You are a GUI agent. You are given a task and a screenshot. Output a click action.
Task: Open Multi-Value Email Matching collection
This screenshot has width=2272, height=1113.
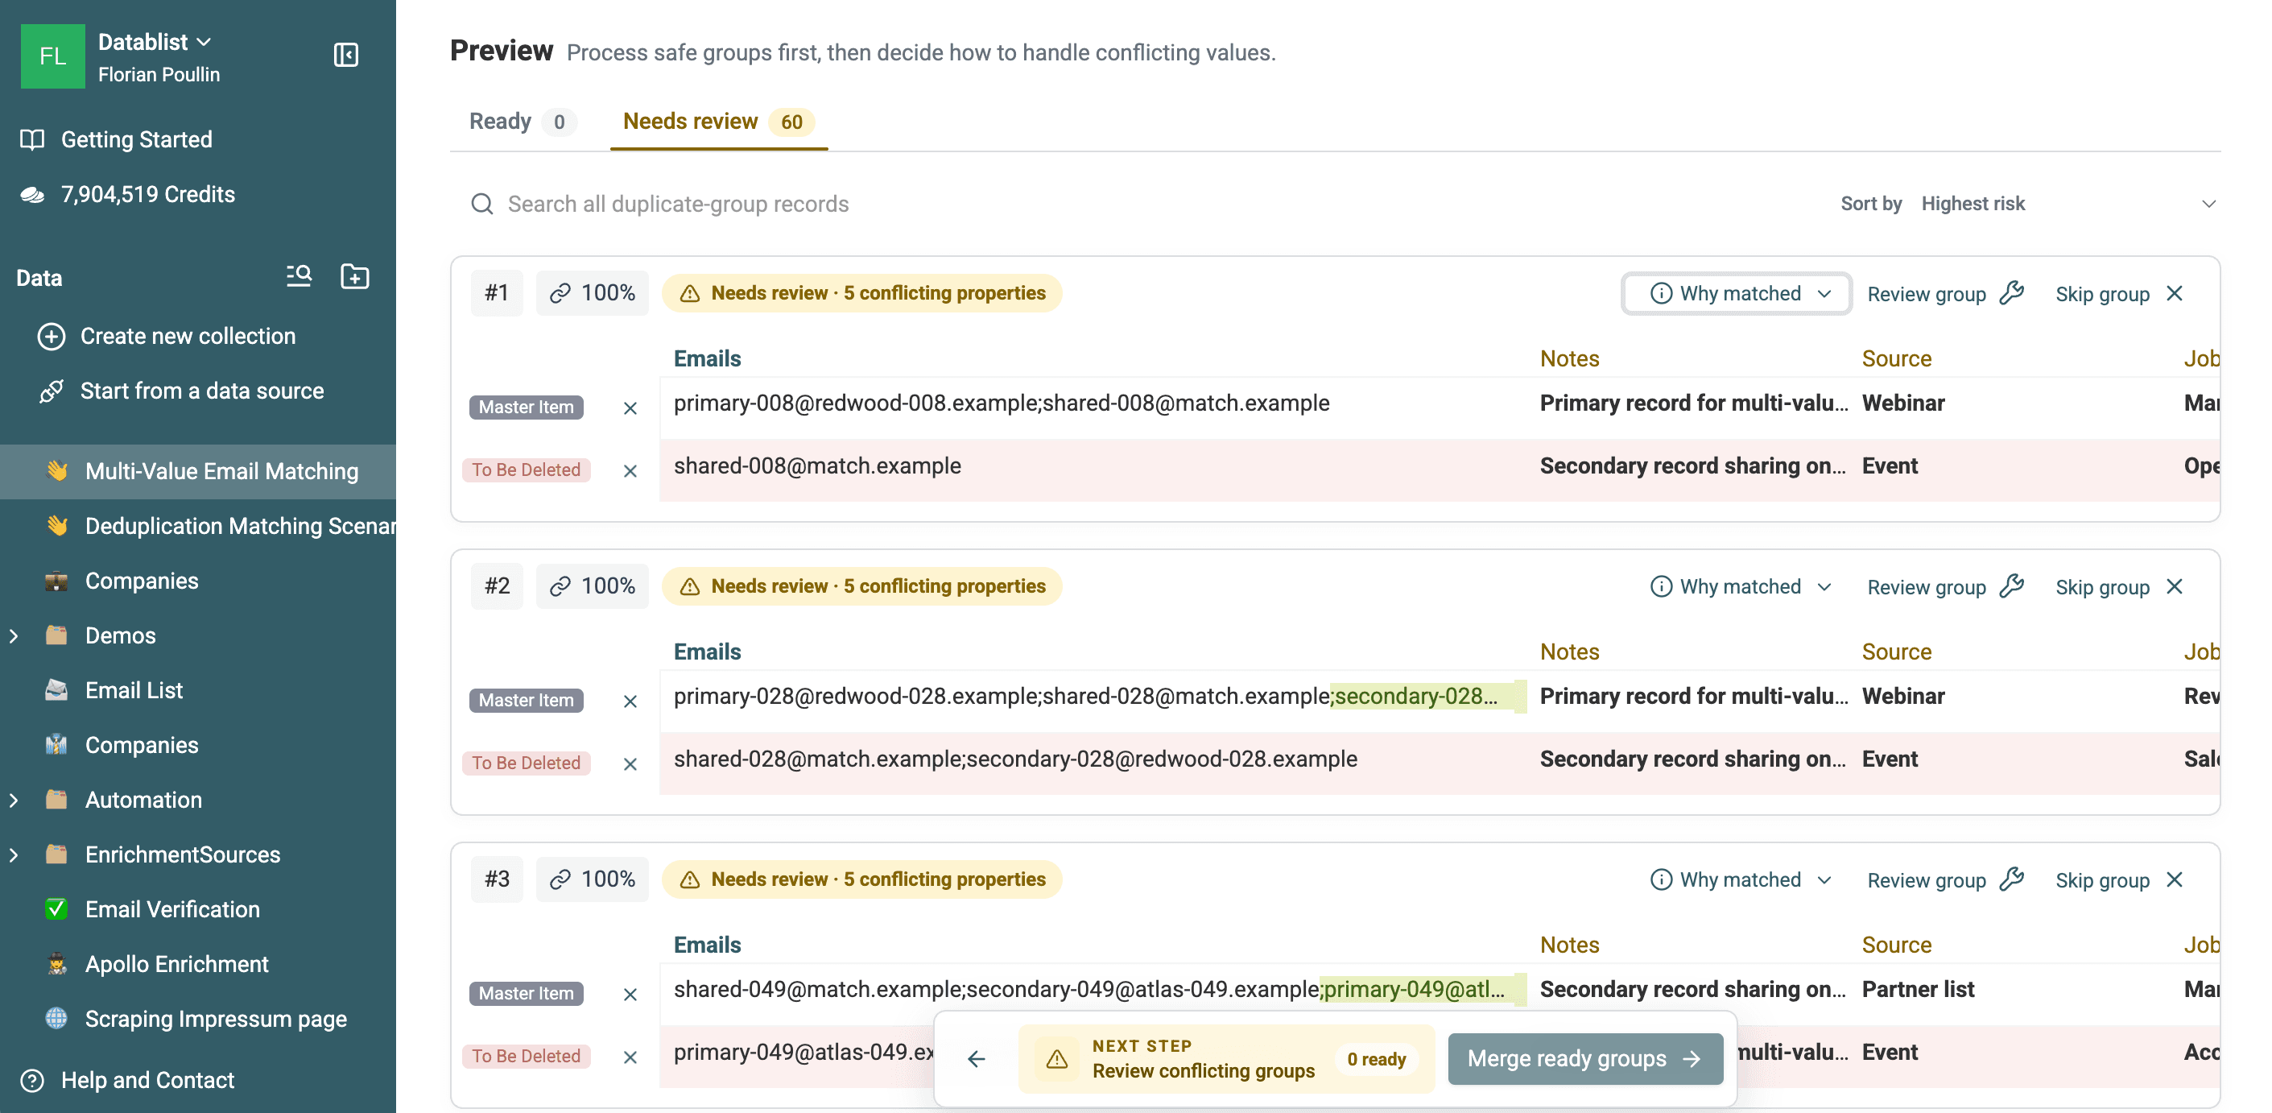click(x=197, y=471)
